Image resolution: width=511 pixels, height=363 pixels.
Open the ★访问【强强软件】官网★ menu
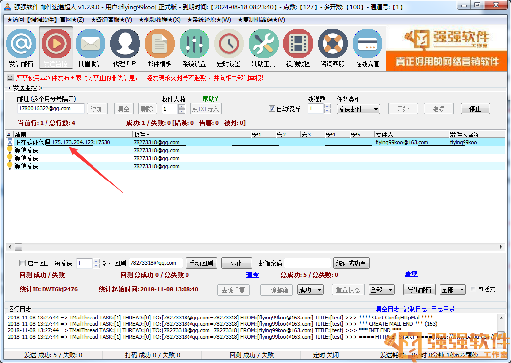[46, 20]
